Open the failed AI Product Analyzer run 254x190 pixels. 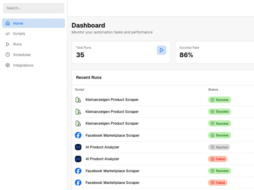[102, 159]
